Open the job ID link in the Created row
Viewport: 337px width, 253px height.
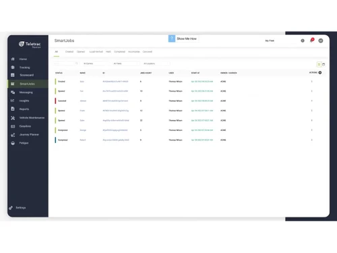[x=115, y=82]
